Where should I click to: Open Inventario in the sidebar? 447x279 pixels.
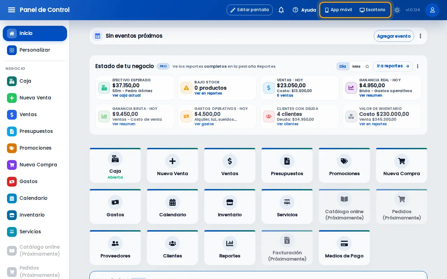tap(35, 215)
